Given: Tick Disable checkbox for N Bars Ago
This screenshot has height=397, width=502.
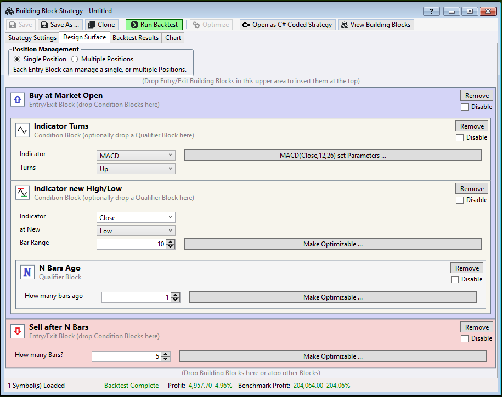Looking at the screenshot, I should coord(454,280).
